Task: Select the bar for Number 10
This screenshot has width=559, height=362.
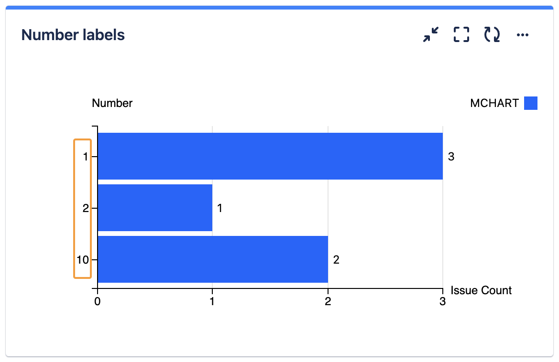Action: coord(213,259)
